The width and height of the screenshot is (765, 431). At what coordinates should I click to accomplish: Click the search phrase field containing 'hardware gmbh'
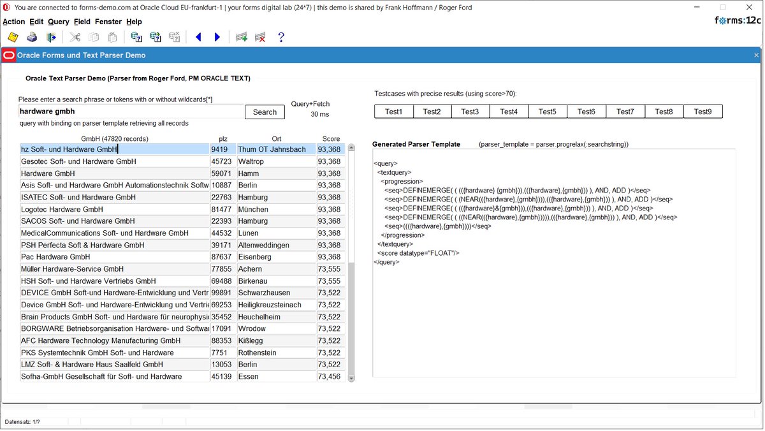(x=131, y=111)
